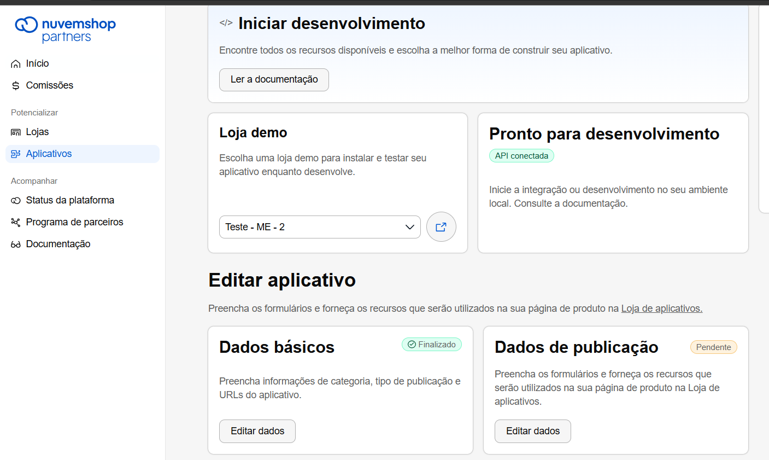Click the API conectada badge
The height and width of the screenshot is (460, 769).
click(x=521, y=156)
